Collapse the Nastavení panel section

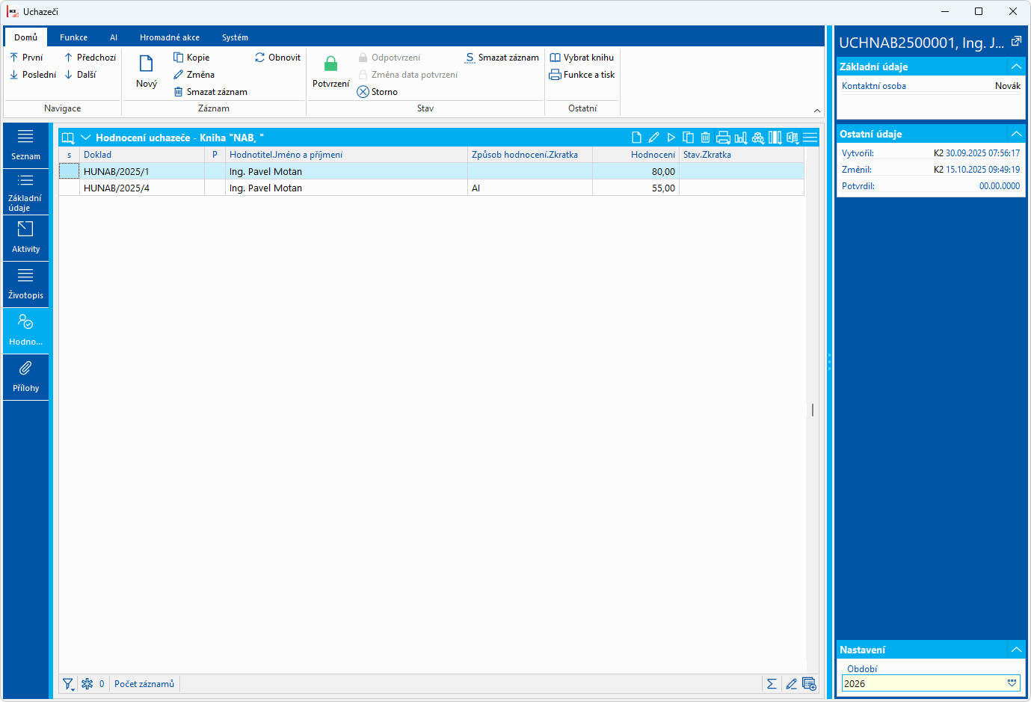[1016, 650]
